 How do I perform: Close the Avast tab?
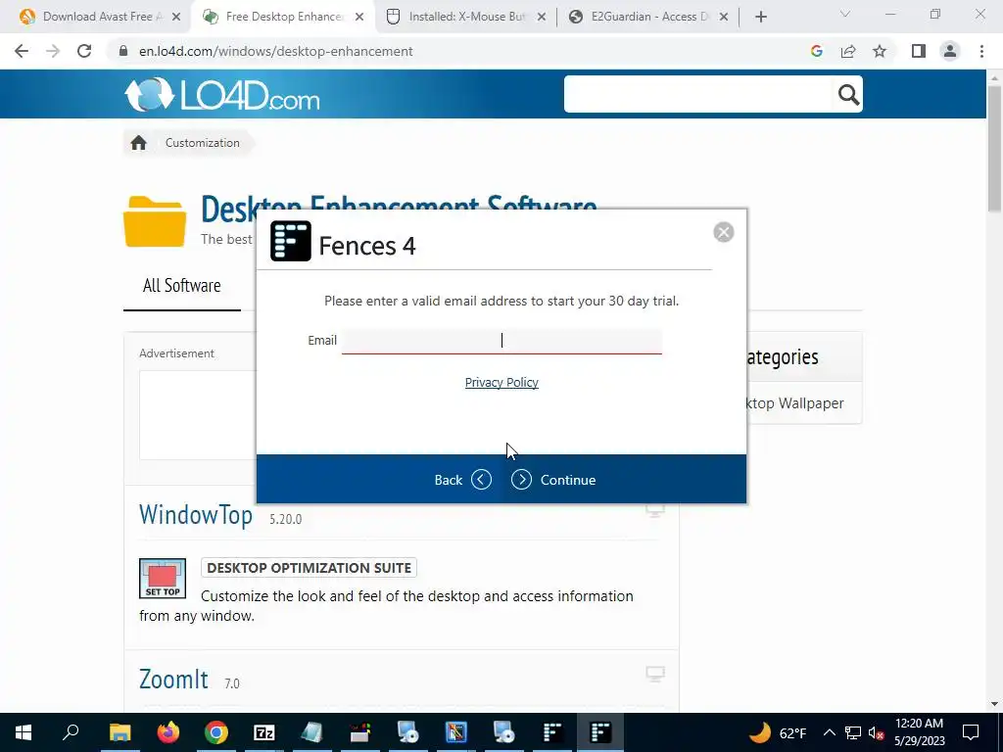coord(176,18)
